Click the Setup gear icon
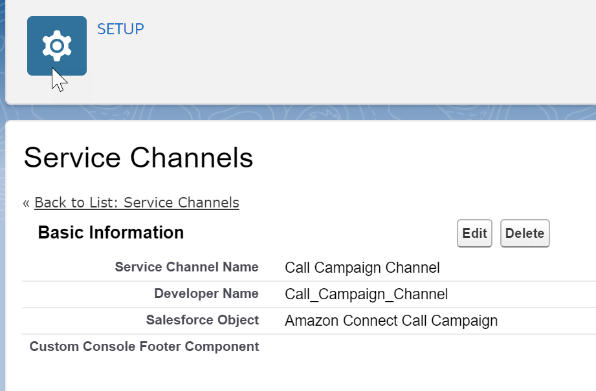The image size is (596, 391). pos(57,46)
